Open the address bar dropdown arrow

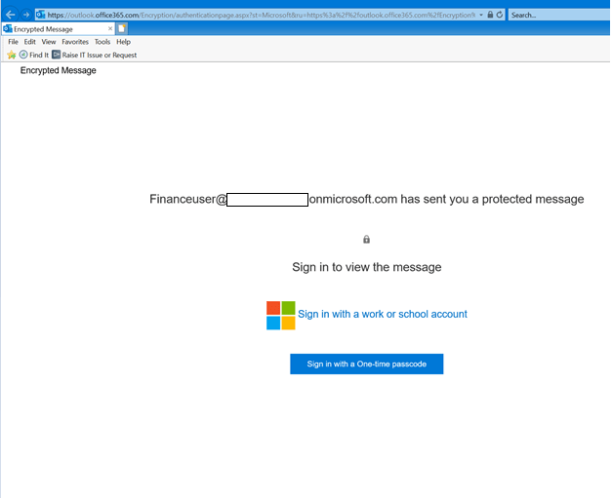point(481,15)
